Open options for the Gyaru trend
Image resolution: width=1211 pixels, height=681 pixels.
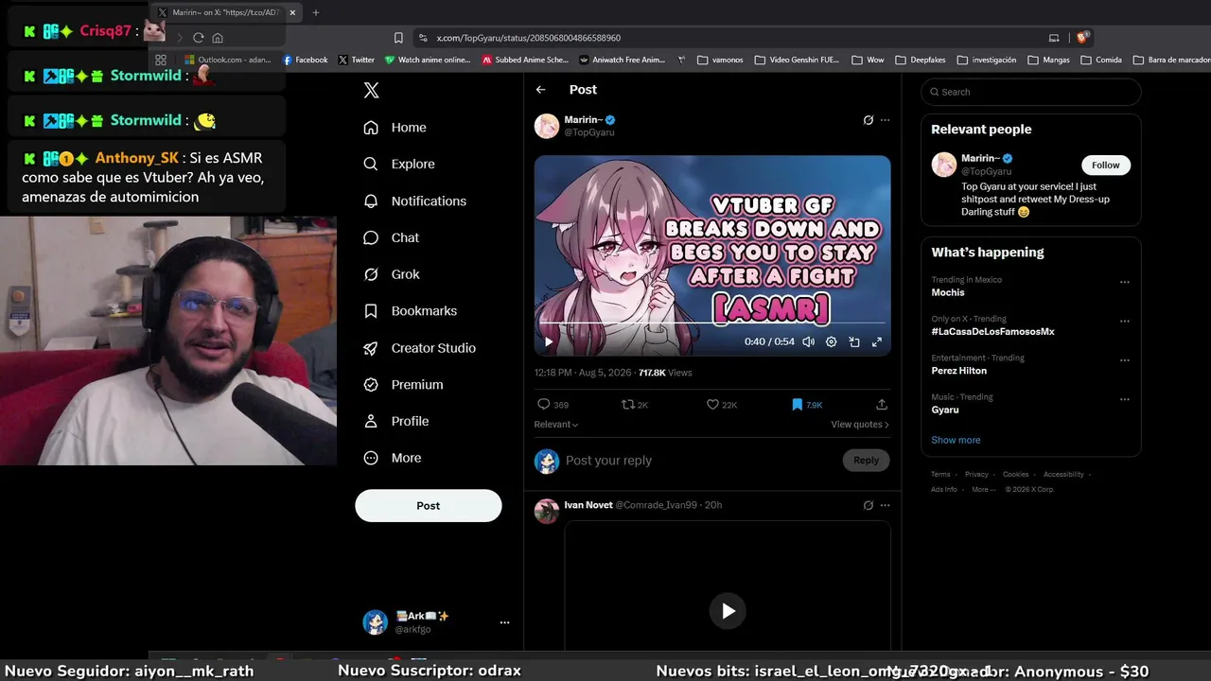(1125, 399)
